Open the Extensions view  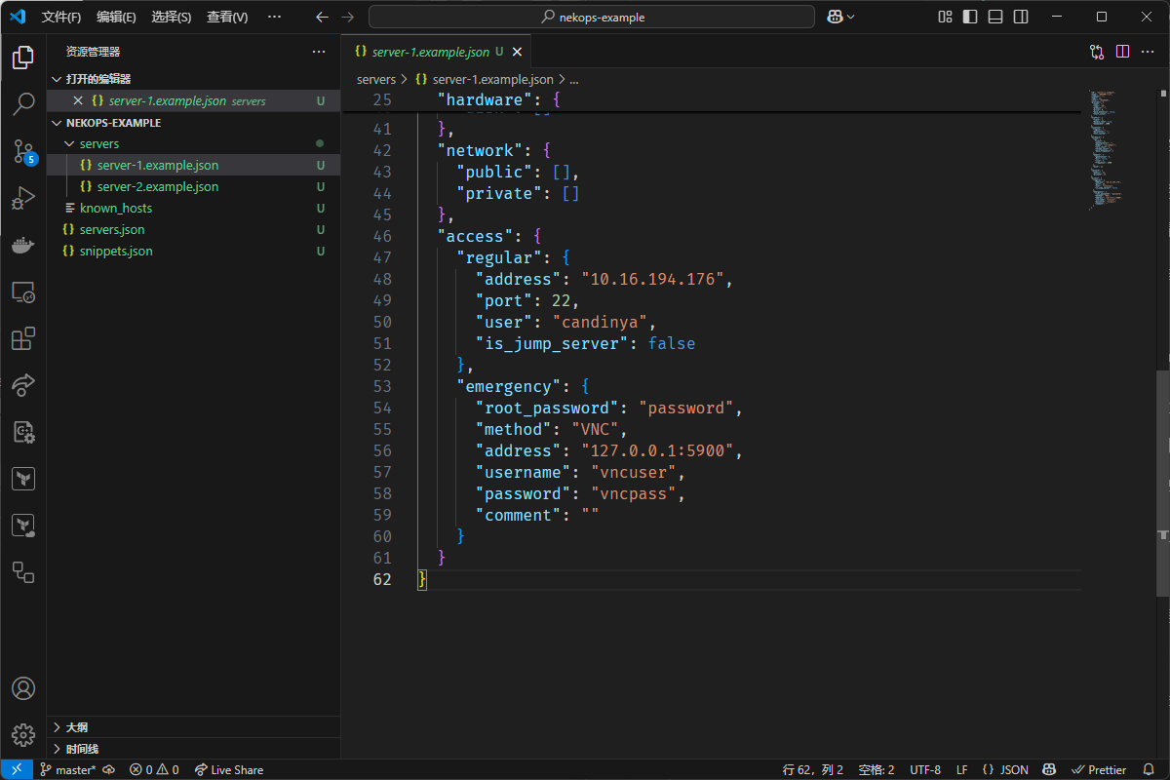[x=23, y=338]
